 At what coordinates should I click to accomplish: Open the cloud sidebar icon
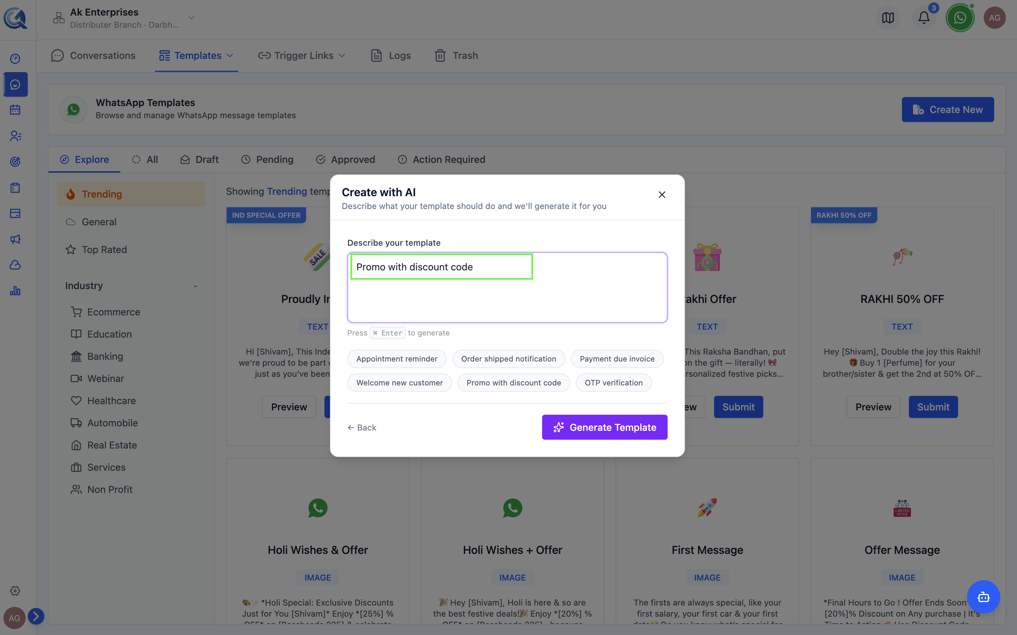tap(15, 265)
